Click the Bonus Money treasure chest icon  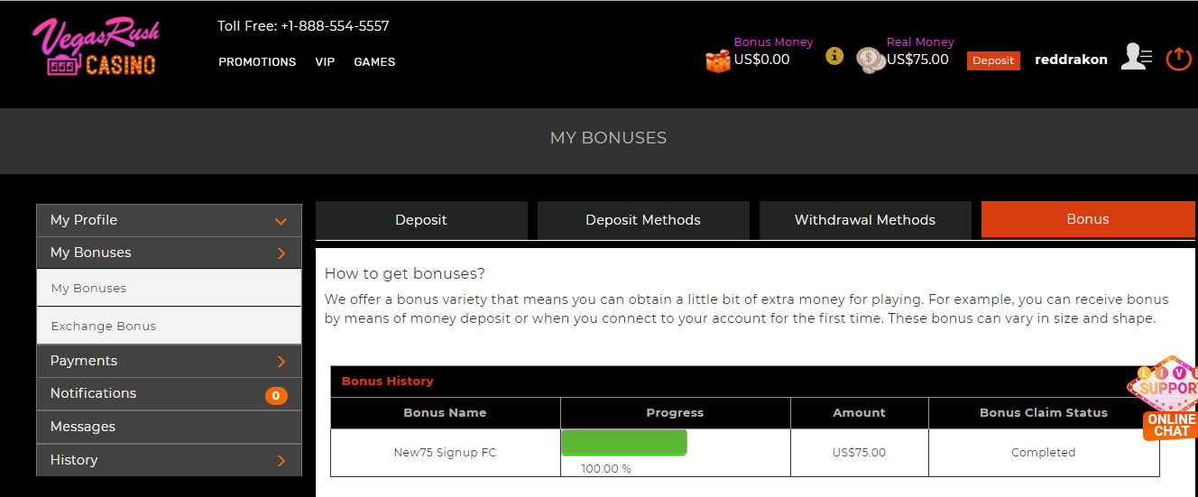coord(718,61)
